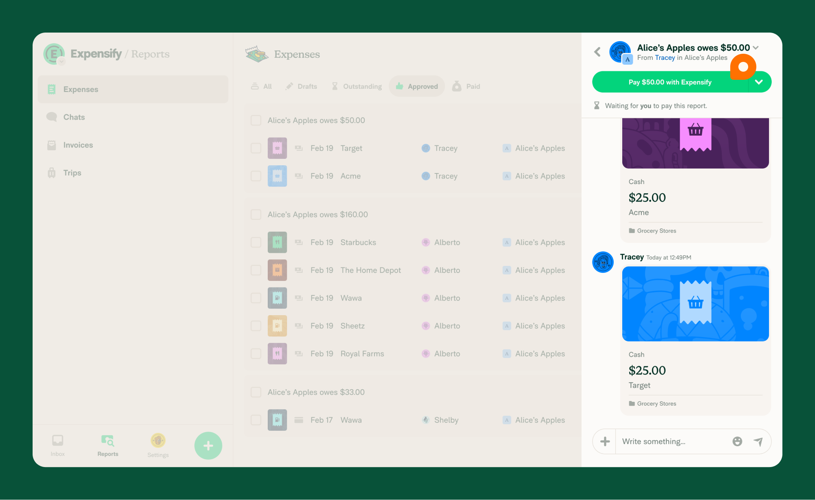Open the account switcher chevron under logo
The height and width of the screenshot is (500, 815).
pyautogui.click(x=62, y=61)
